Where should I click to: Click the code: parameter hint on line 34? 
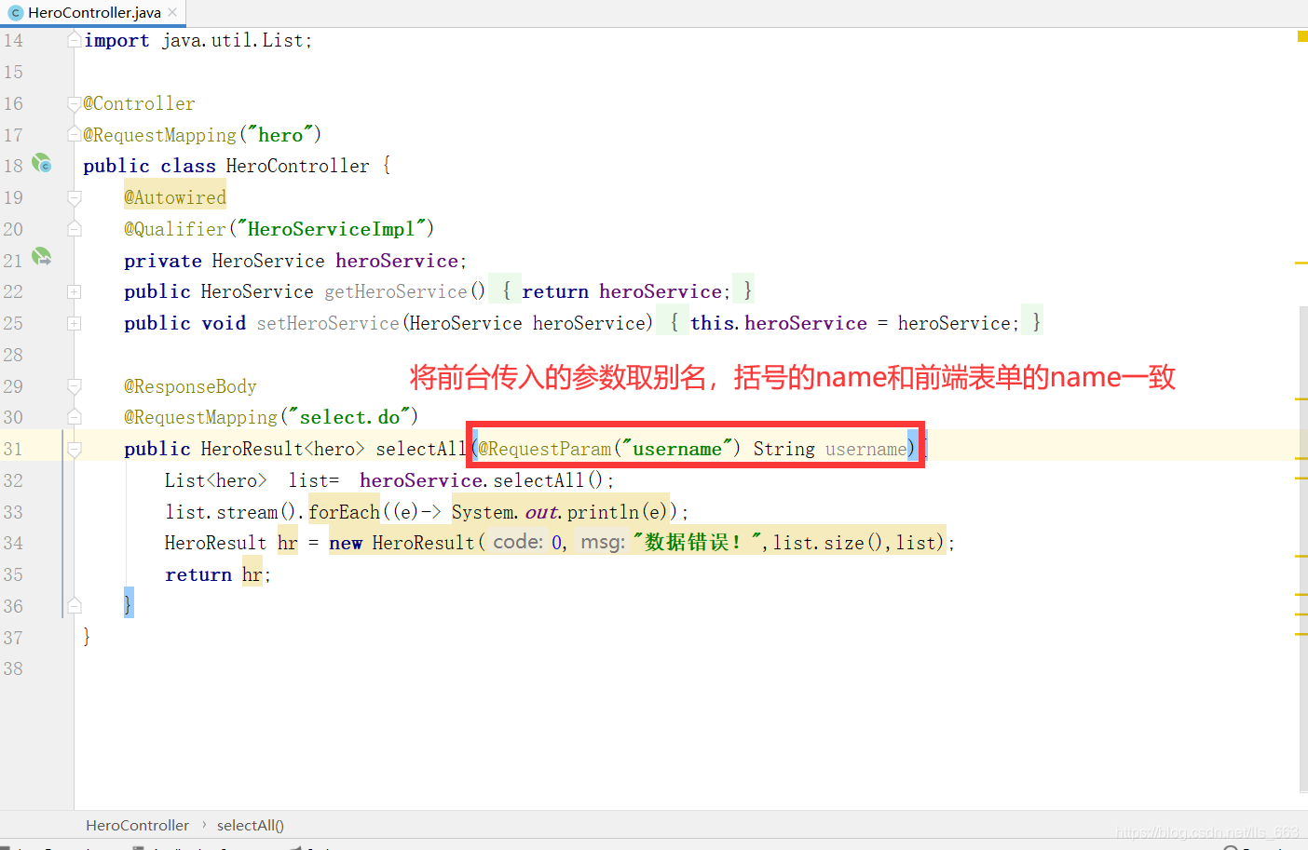click(x=517, y=542)
